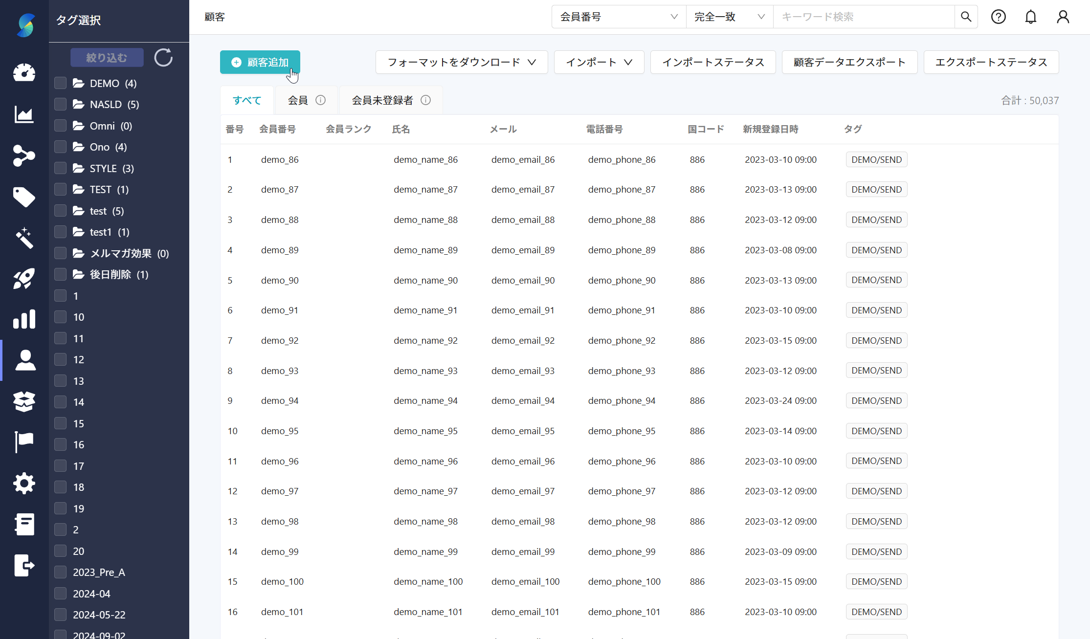Check the DEMO tag folder checkbox
The height and width of the screenshot is (639, 1090).
(x=60, y=83)
